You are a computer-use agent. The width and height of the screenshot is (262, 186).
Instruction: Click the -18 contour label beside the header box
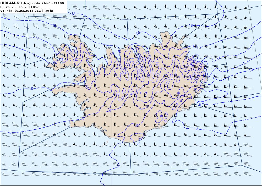73,14
